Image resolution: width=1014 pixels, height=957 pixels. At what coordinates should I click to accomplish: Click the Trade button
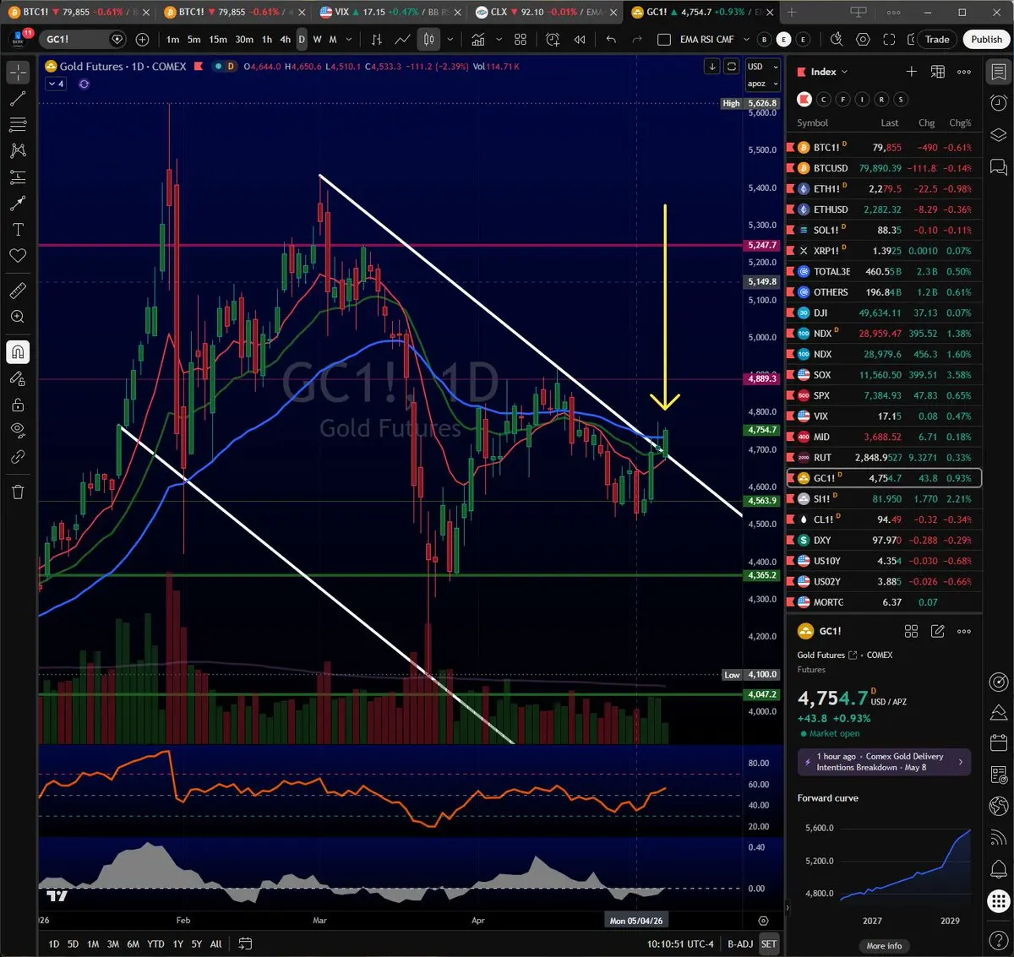(937, 40)
